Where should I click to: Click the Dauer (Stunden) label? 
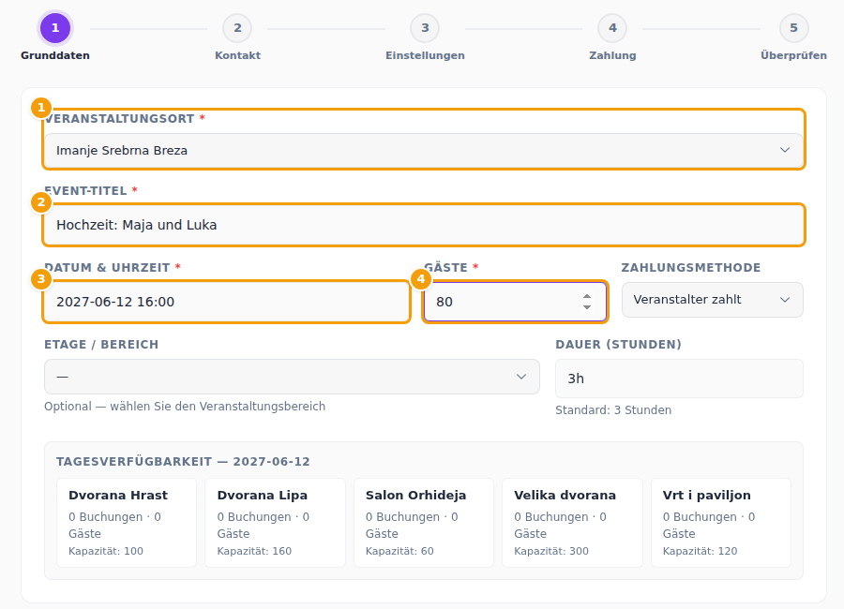pyautogui.click(x=619, y=344)
